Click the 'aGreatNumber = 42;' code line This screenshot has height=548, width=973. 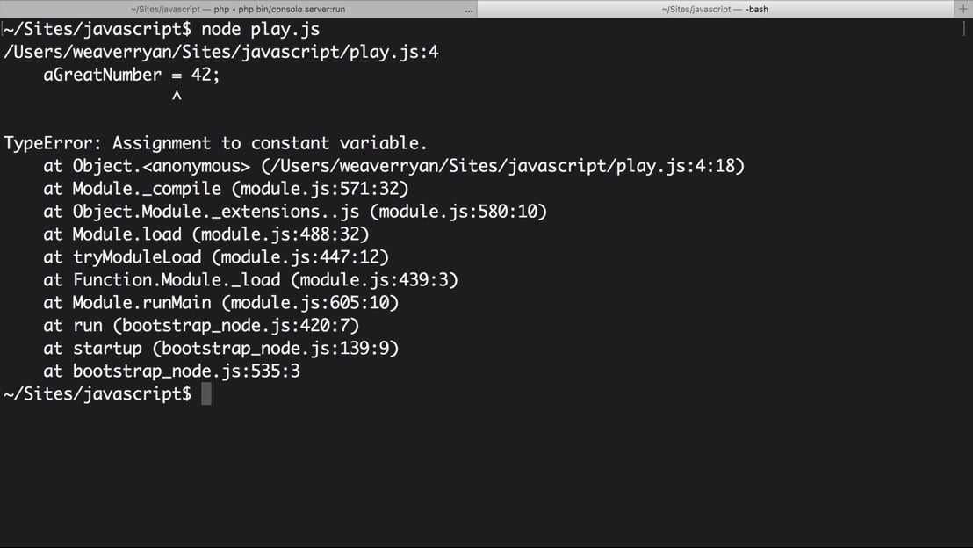[132, 75]
